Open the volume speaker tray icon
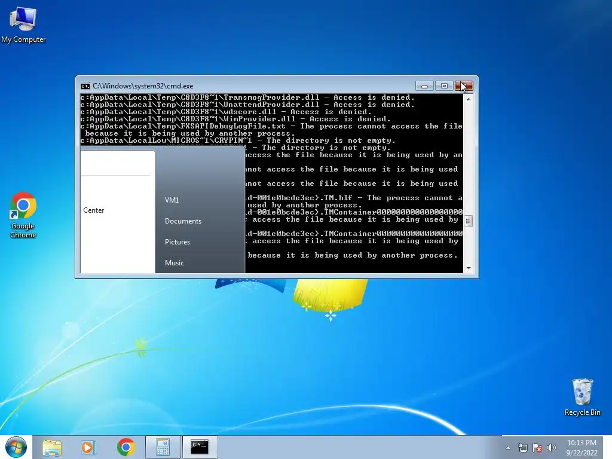 coord(552,448)
